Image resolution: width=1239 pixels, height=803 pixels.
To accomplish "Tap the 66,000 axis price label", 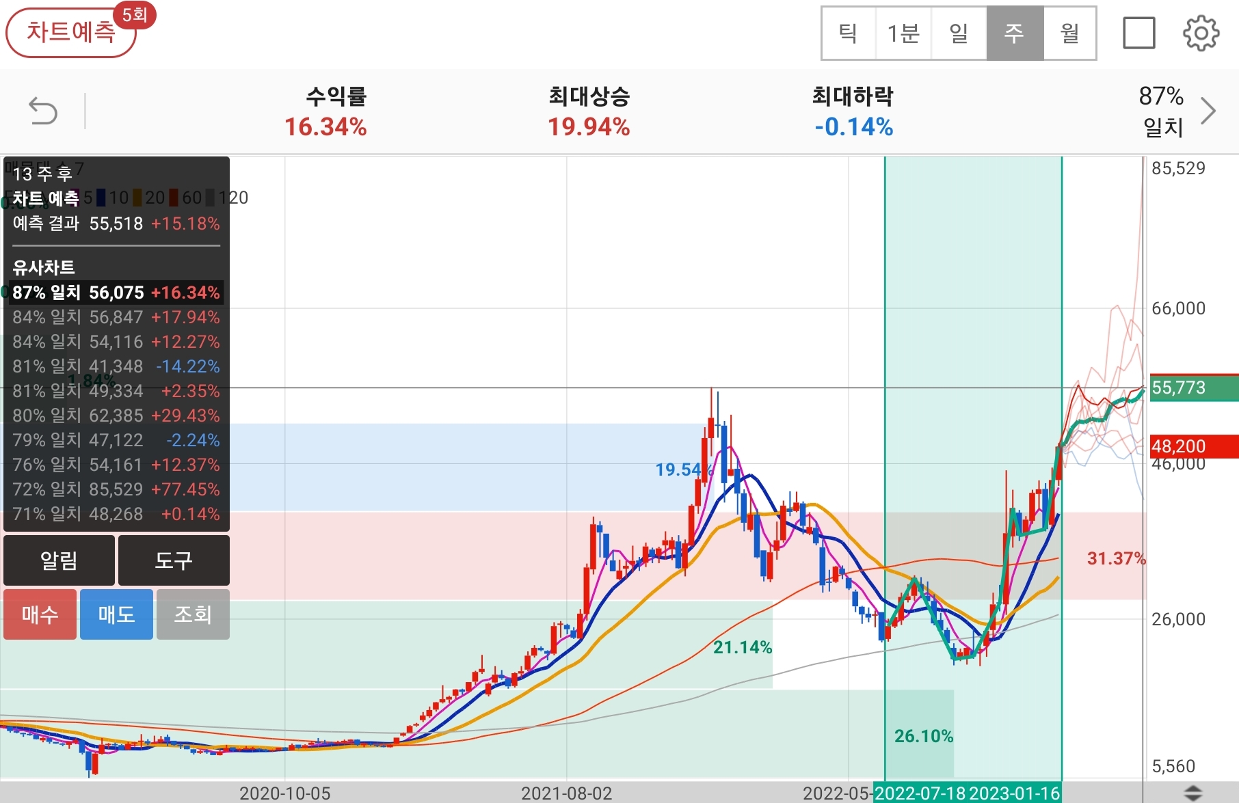I will [1179, 308].
